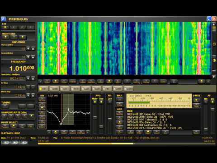Select the first ATT attenuator button
Image resolution: width=217 pixels, height=163 pixels.
(5, 27)
